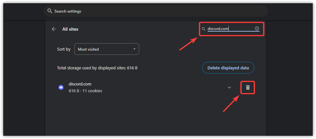
Task: Click the 616 B · 11 cookies details
Action: 85,91
